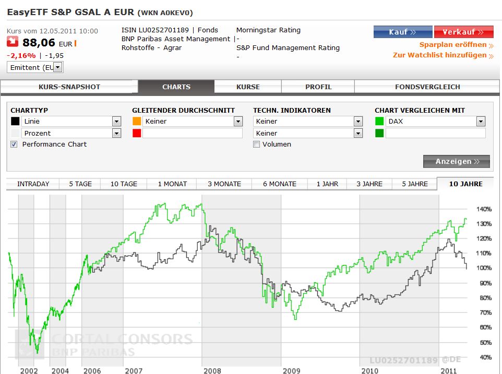Image resolution: width=502 pixels, height=374 pixels.
Task: Open the first Gleitender Durchschnitt dropdown
Action: [193, 121]
